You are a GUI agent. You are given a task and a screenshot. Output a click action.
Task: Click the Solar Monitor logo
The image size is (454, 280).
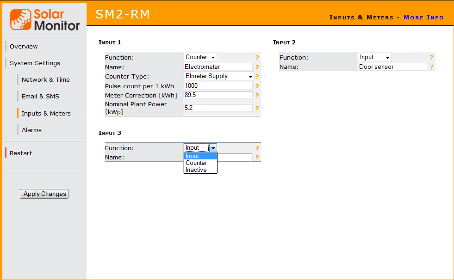[45, 19]
